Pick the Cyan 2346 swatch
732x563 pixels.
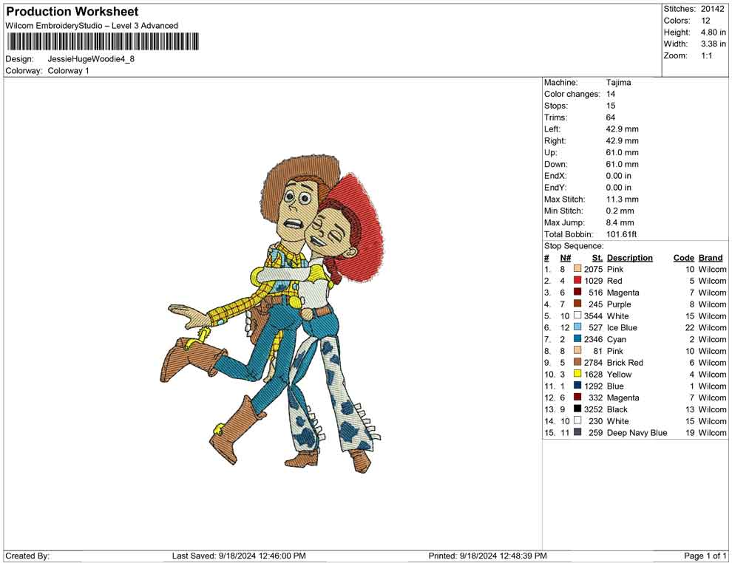tap(577, 338)
